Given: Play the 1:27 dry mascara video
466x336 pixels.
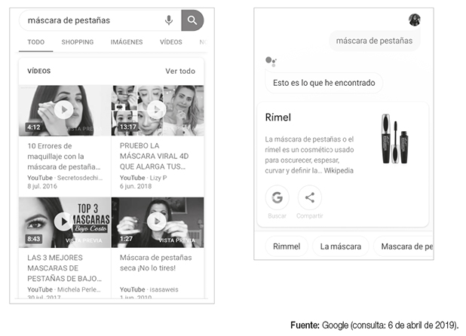Looking at the screenshot, I should pos(157,221).
